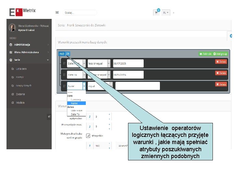Choose Date From in the dropdown list
The height and width of the screenshot is (176, 234).
point(77,110)
